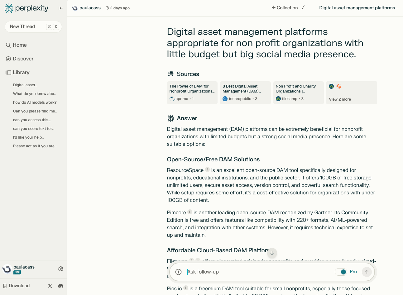Open citation 5 next to ResourceSpace
The width and height of the screenshot is (403, 295).
point(207,170)
